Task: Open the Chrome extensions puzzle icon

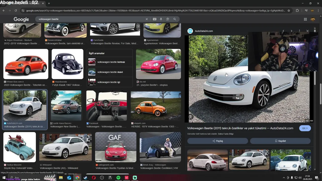Action: tap(297, 11)
